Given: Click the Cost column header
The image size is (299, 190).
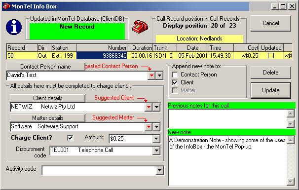Looking at the screenshot, I should point(246,48).
